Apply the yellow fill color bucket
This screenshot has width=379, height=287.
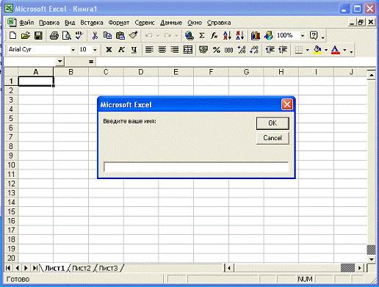pyautogui.click(x=317, y=50)
